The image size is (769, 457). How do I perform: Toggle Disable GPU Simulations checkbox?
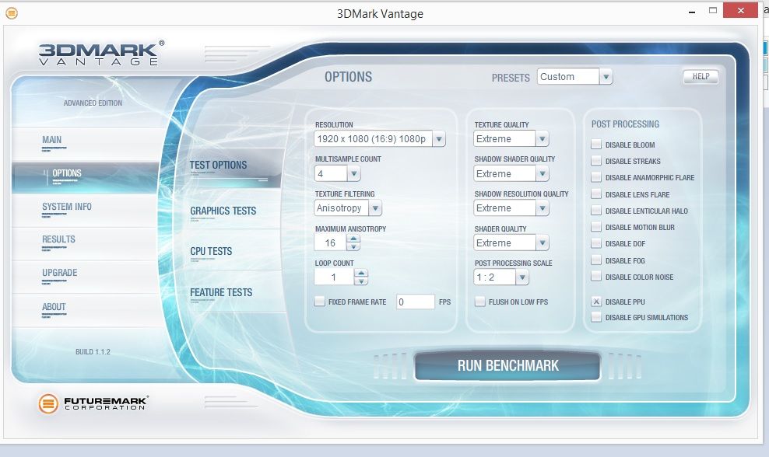(596, 317)
